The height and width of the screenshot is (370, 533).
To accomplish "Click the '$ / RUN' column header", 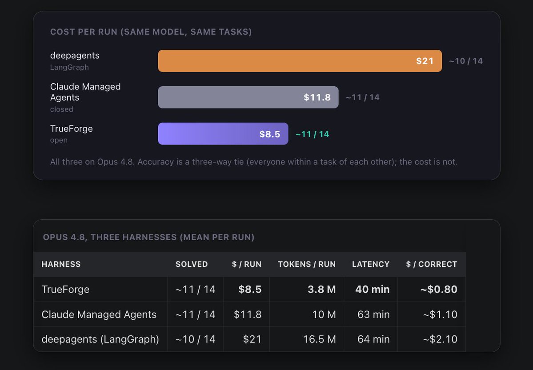I will 246,264.
